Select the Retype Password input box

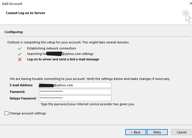(x=75, y=98)
